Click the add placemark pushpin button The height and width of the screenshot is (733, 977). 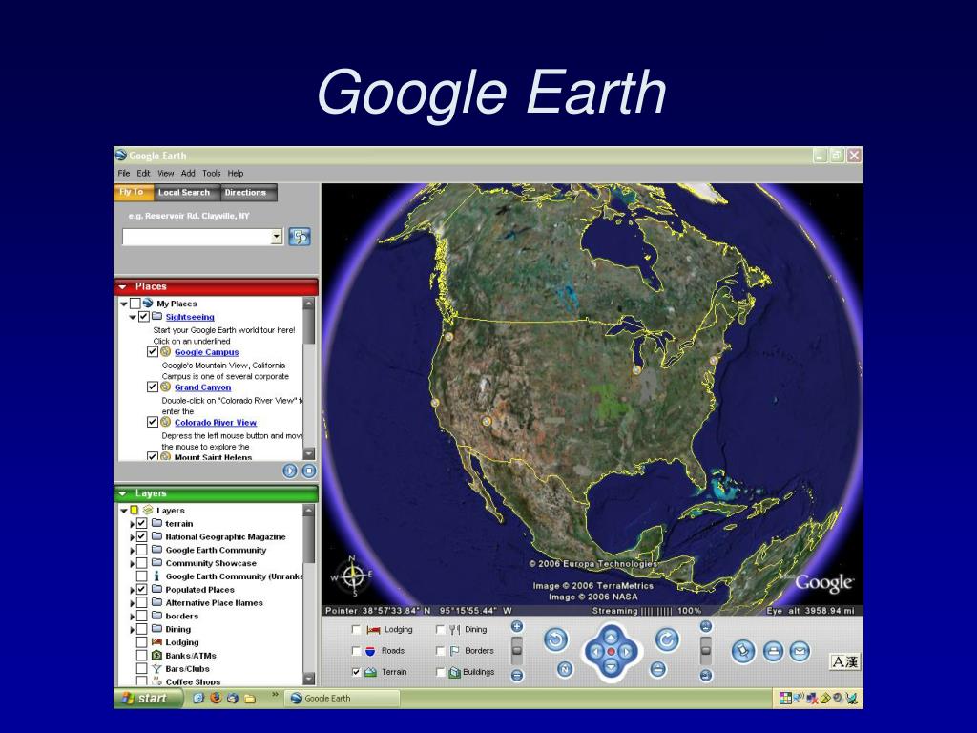tap(743, 652)
